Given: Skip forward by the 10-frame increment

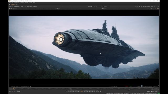Looking at the screenshot, I should pyautogui.click(x=100, y=91).
